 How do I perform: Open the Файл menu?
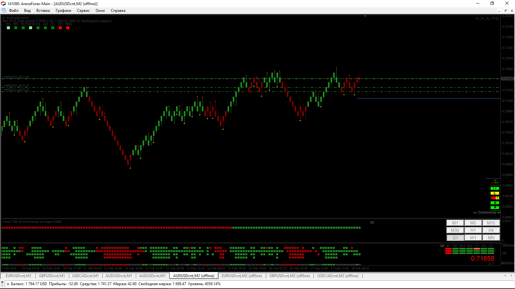[x=14, y=11]
